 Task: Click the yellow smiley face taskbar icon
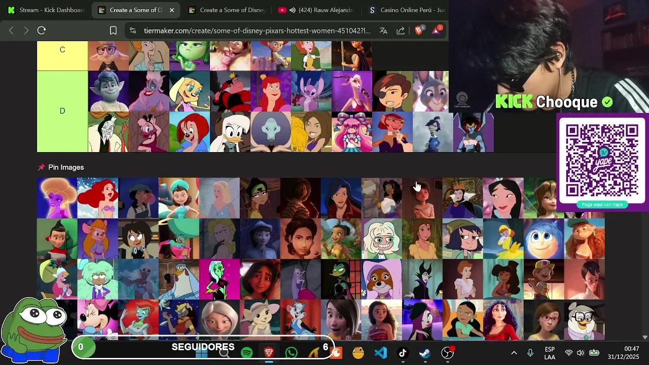(358, 353)
